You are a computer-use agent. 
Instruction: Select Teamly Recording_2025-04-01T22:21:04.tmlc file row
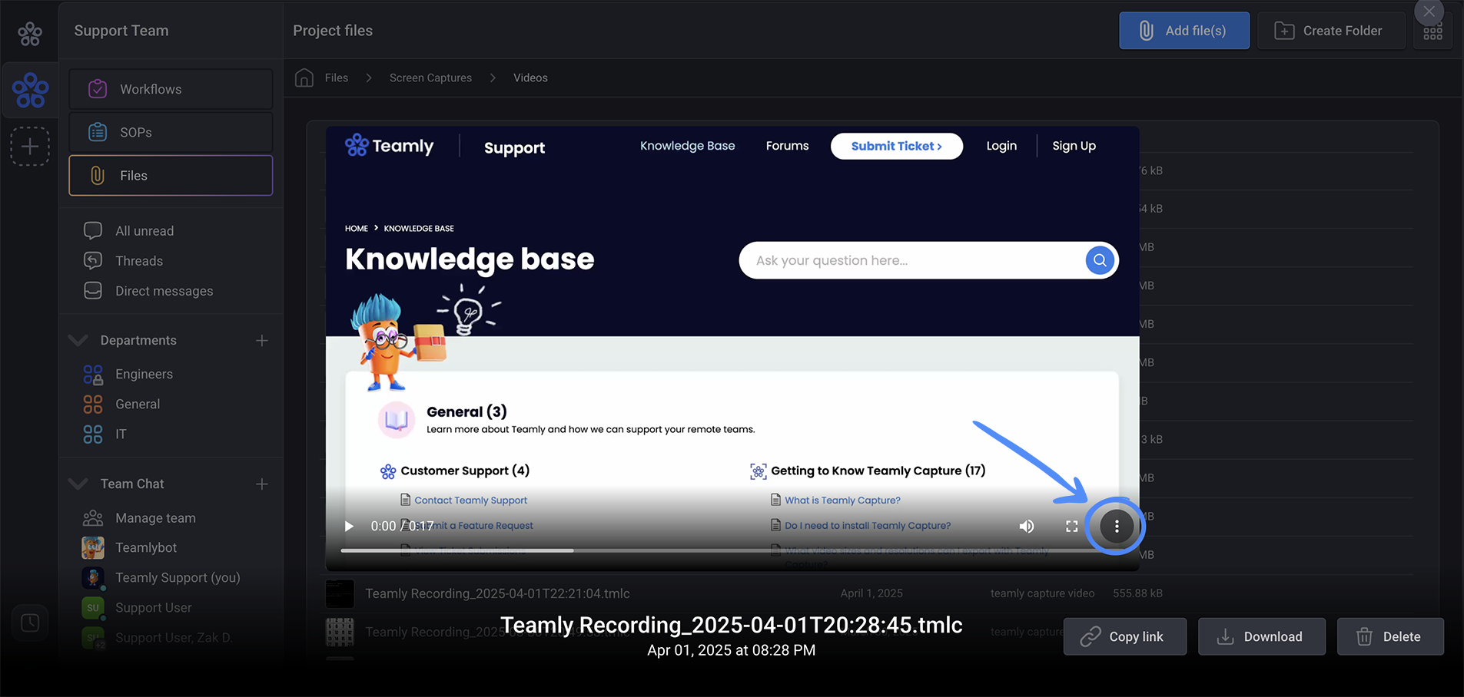[867, 593]
